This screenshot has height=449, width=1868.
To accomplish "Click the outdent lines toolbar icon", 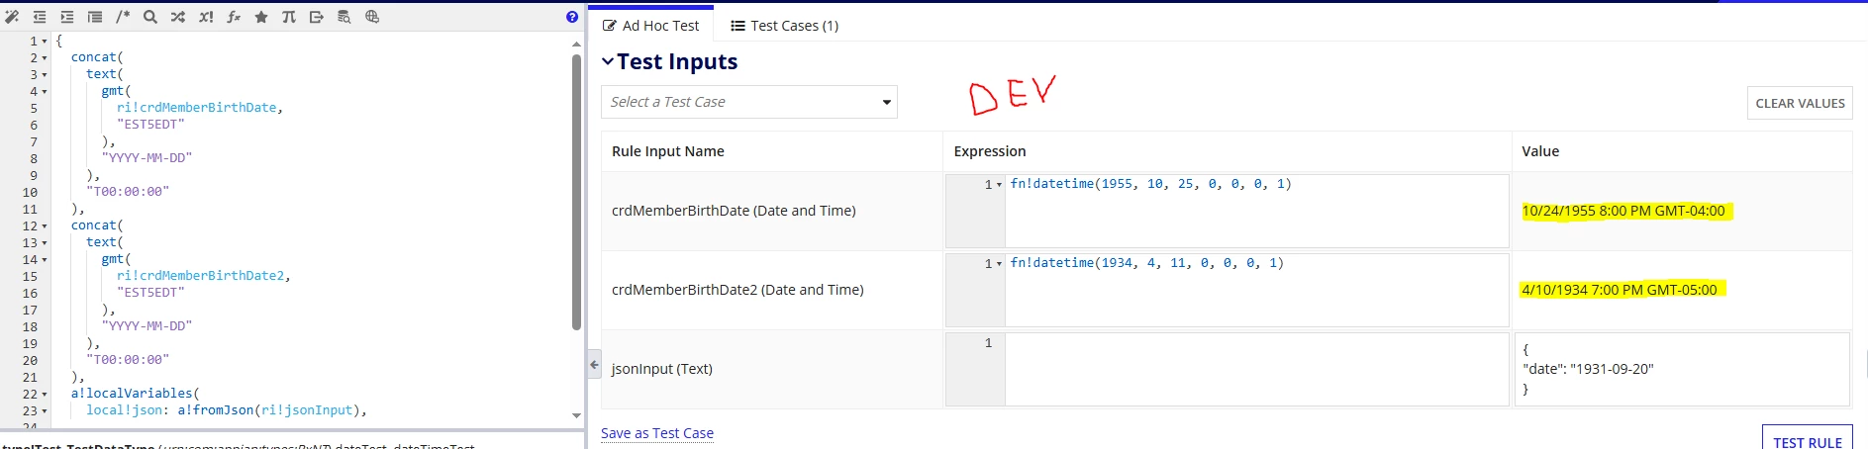I will click(40, 17).
